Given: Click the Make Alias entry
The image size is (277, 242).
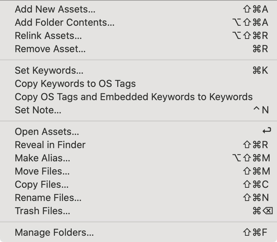Looking at the screenshot, I should (x=138, y=158).
